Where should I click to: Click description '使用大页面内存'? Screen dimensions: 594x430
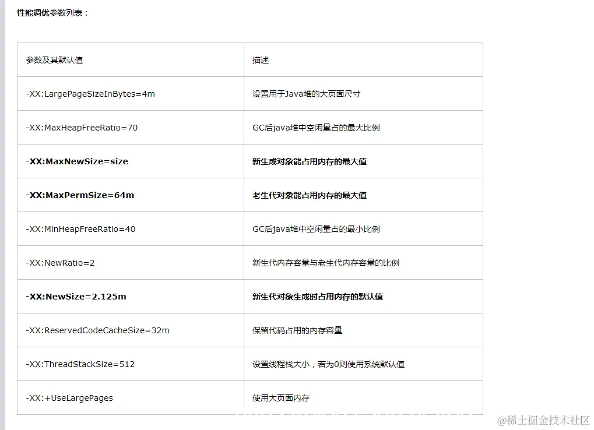pos(281,398)
